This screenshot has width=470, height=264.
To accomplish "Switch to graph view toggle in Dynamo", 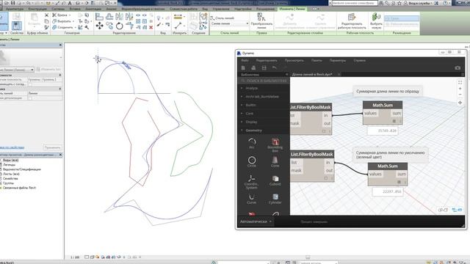I will pos(457,210).
